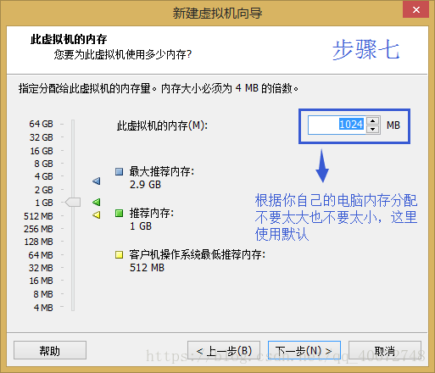Viewport: 435px width, 373px height.
Task: Click the 帮助 help button
Action: coord(50,350)
